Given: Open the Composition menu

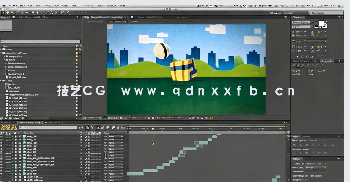Looking at the screenshot, I should (51, 5).
